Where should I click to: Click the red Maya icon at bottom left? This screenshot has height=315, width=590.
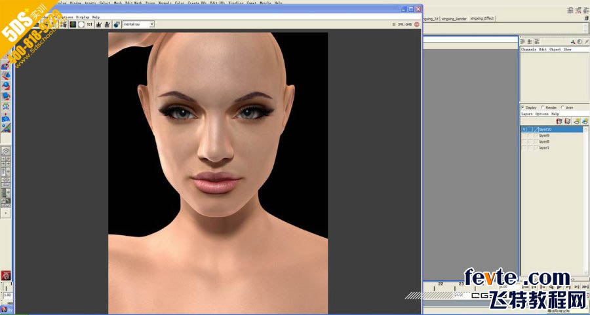(6, 275)
